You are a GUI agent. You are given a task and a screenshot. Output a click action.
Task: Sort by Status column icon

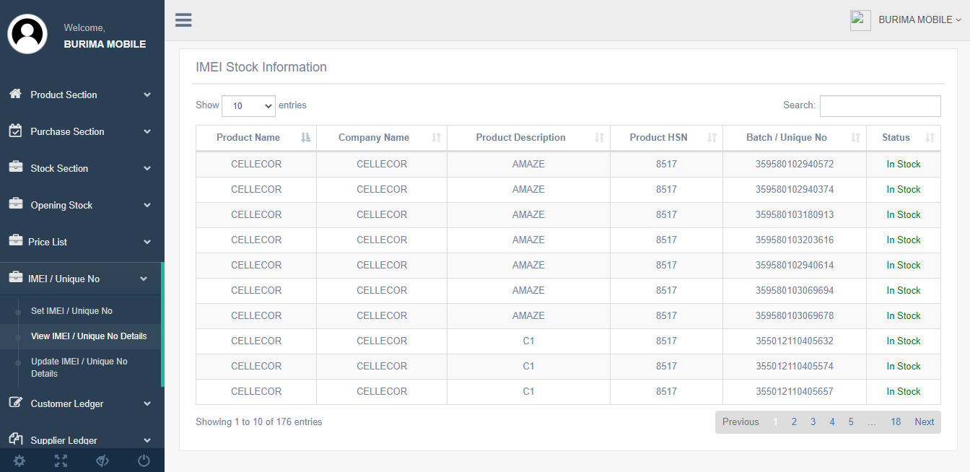pyautogui.click(x=930, y=138)
